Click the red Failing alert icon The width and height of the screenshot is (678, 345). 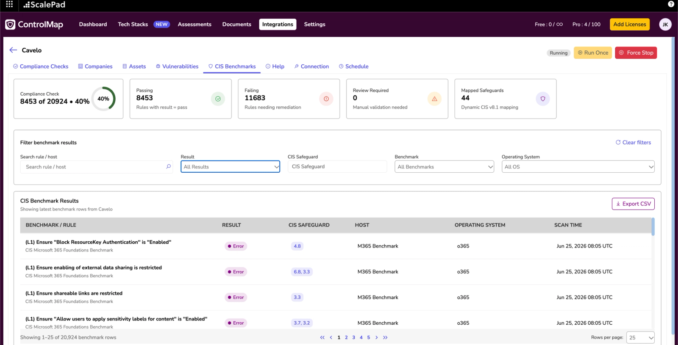(x=326, y=99)
